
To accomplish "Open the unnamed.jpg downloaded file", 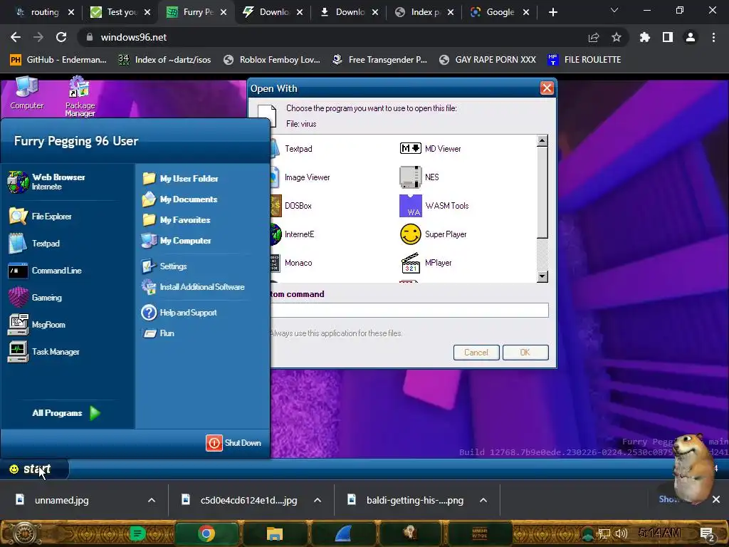I will 61,501.
